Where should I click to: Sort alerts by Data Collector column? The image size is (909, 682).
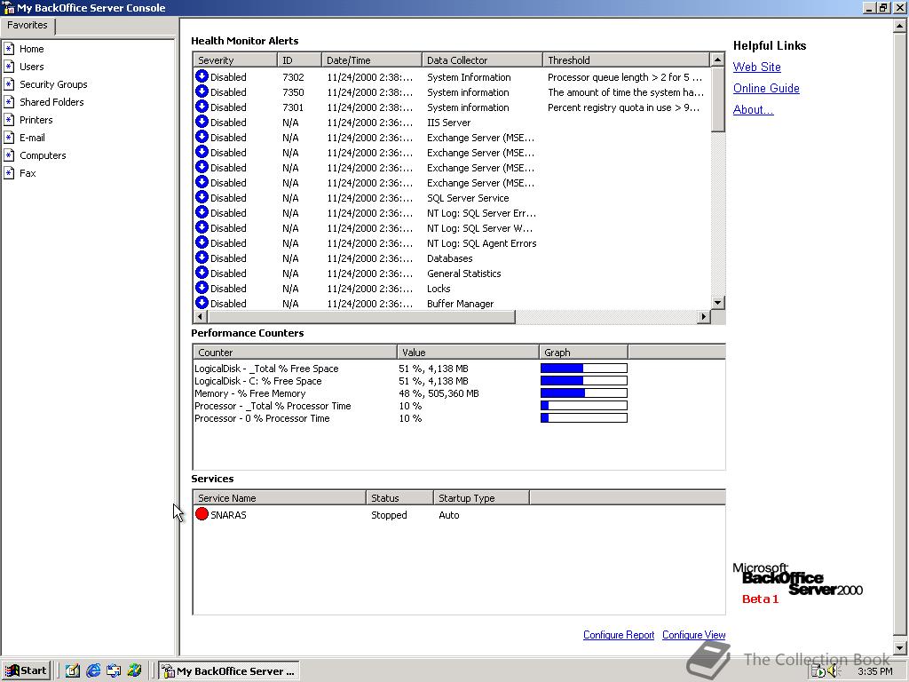482,60
